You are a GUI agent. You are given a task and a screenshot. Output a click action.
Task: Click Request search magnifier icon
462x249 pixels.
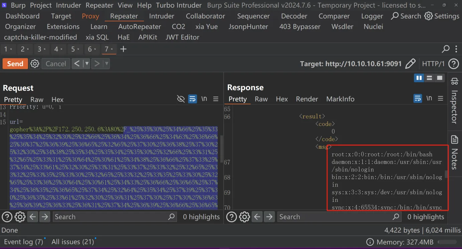tap(171, 217)
